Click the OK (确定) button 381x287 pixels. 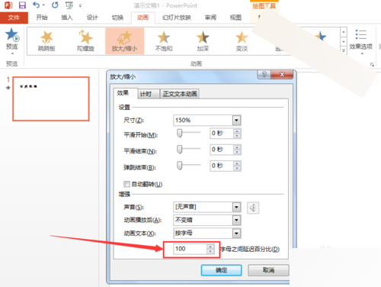[221, 270]
